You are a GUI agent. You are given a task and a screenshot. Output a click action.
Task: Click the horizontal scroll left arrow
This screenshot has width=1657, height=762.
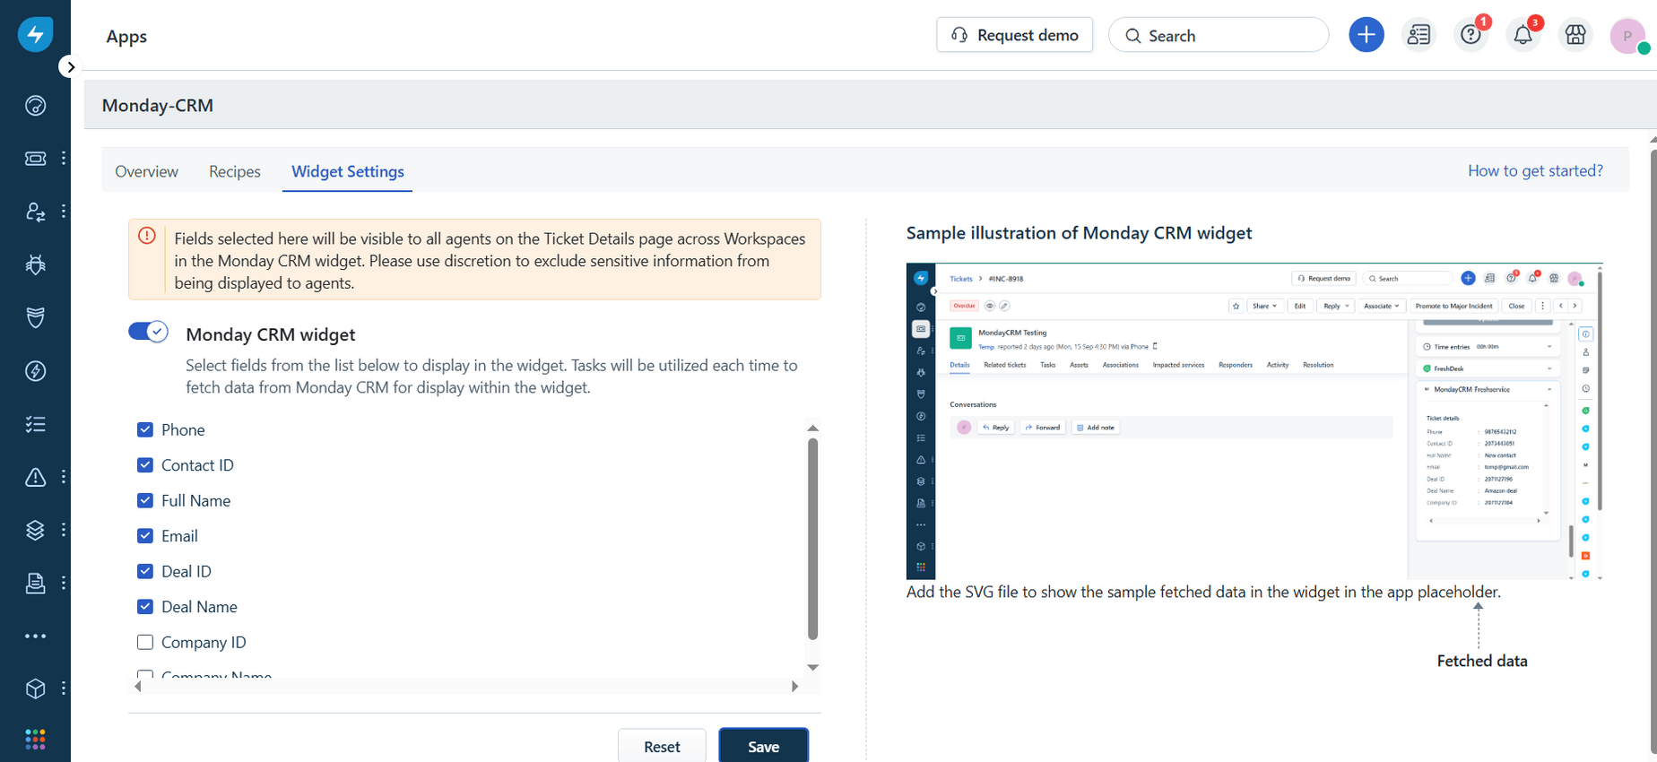tap(137, 687)
